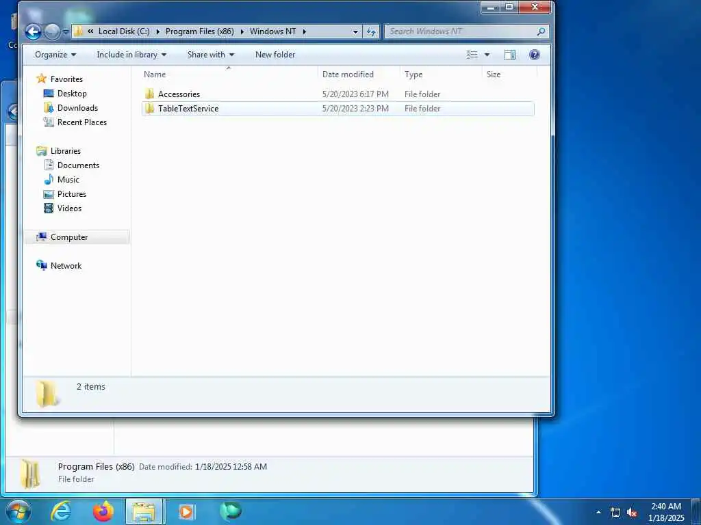Expand the arrow after Local Disk (C:)
701x525 pixels.
point(158,31)
